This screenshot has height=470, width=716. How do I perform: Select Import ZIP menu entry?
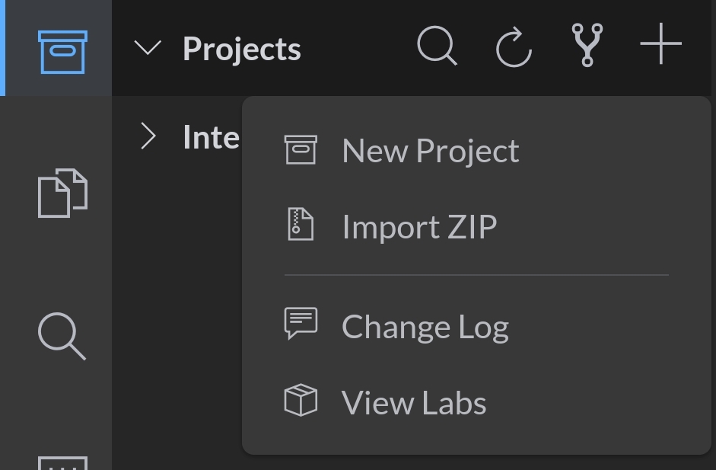click(419, 227)
